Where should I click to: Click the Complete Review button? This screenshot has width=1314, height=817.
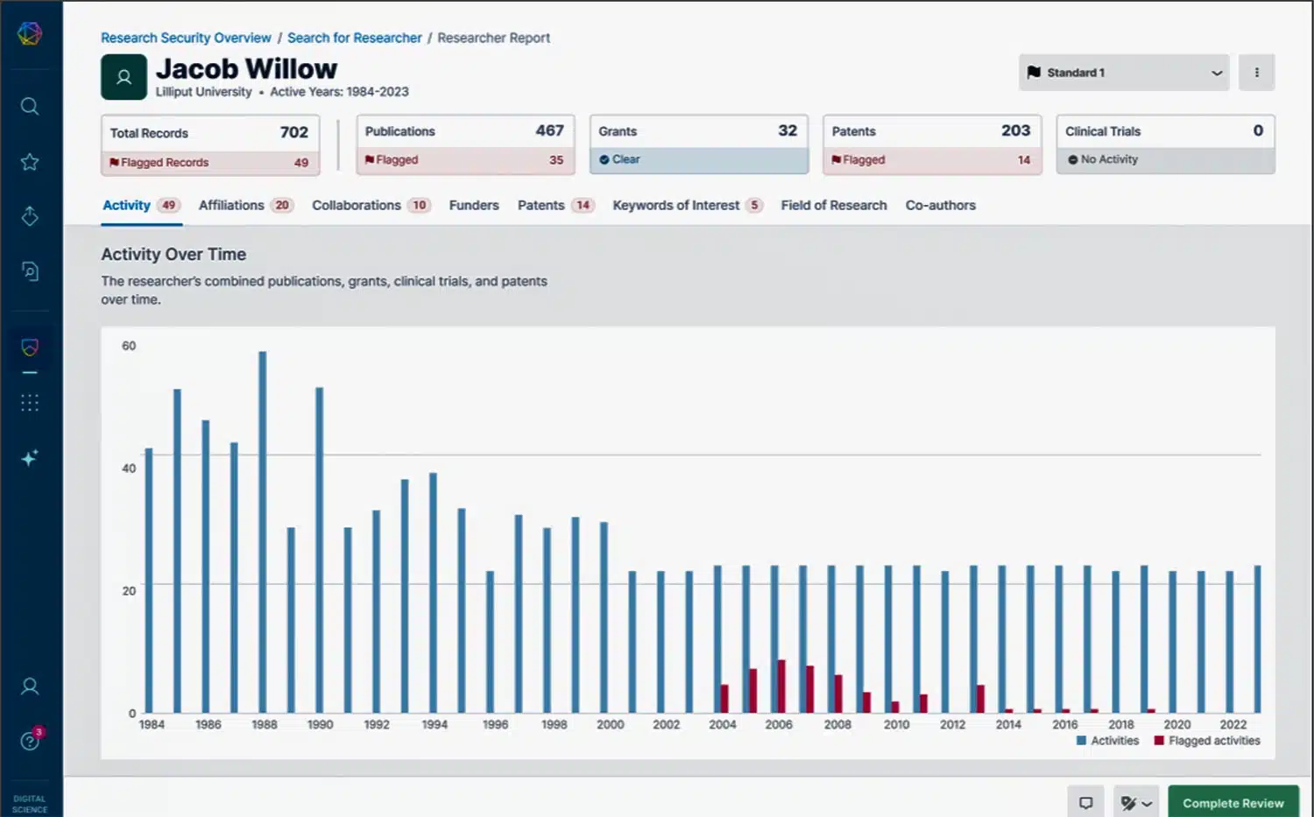(1233, 803)
